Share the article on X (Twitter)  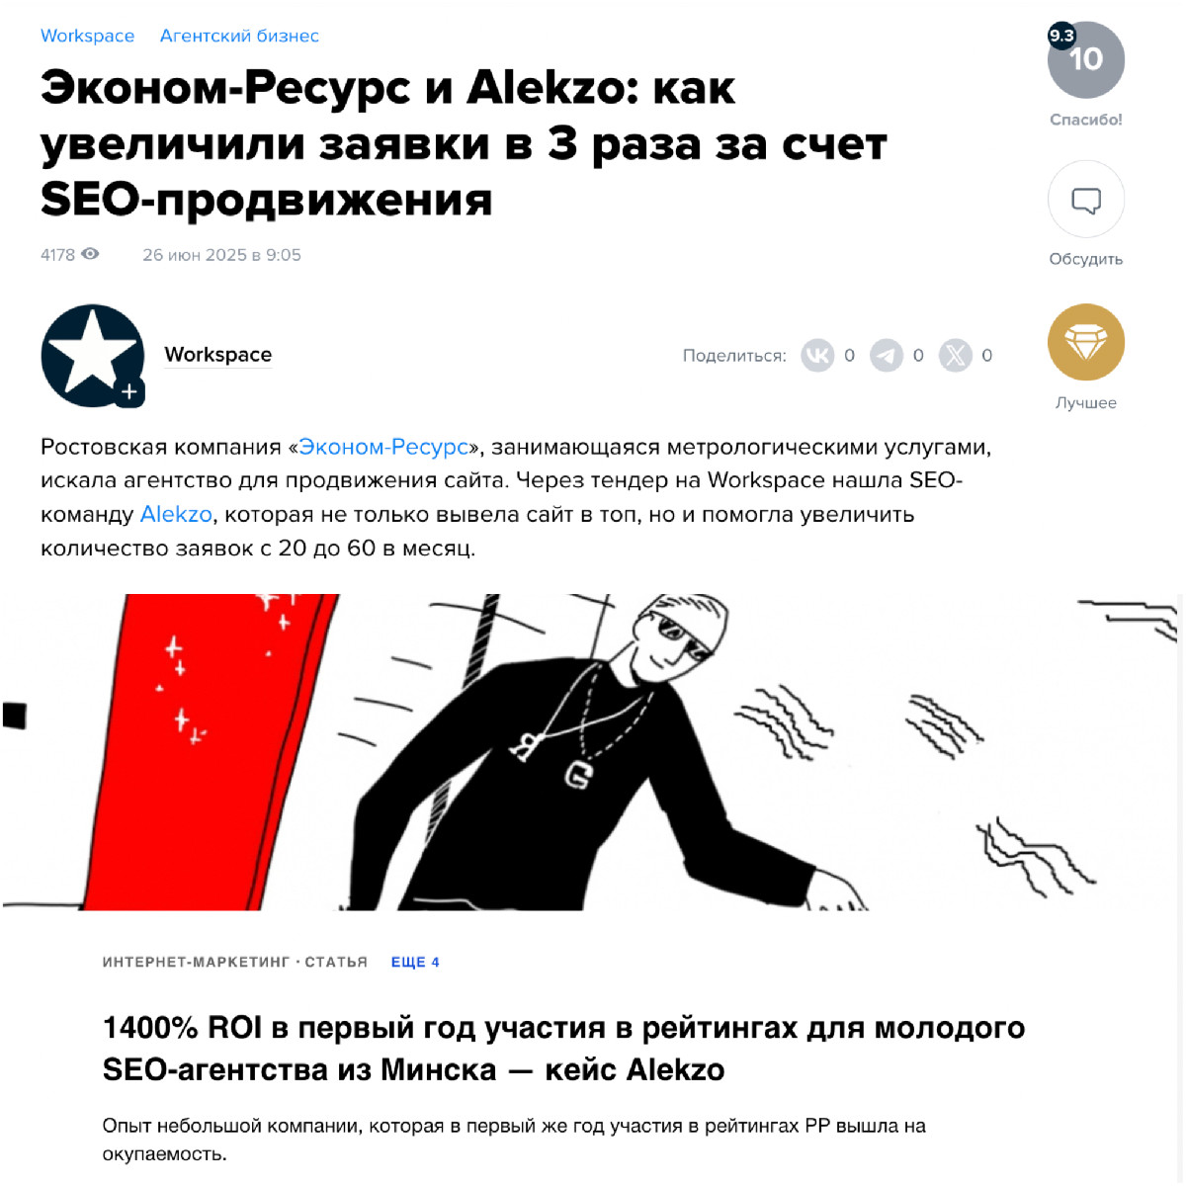(955, 355)
